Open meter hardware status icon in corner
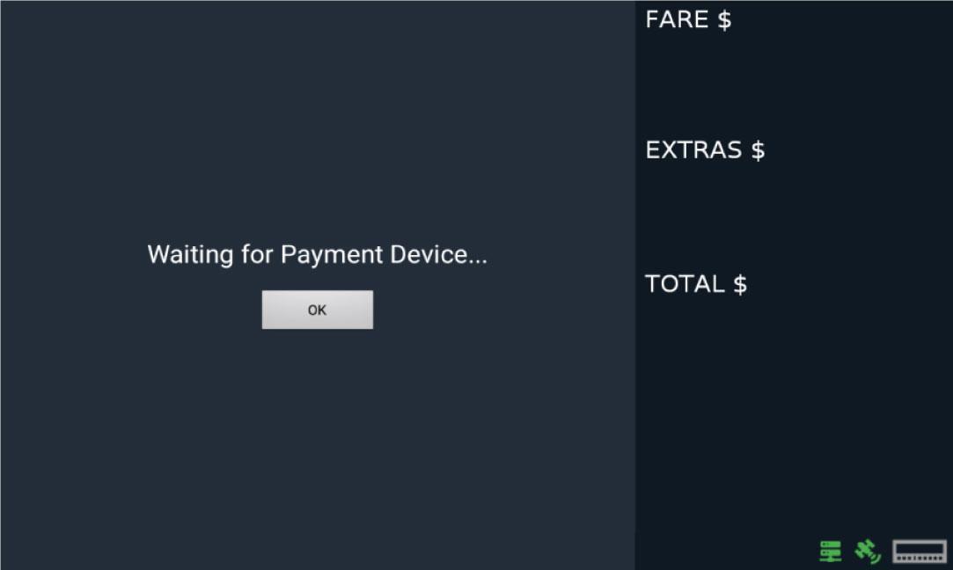The height and width of the screenshot is (570, 953). coord(920,552)
